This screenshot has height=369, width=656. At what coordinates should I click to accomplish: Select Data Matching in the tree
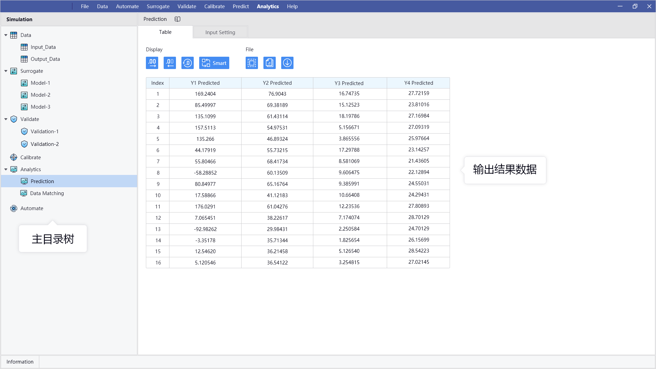[x=47, y=193]
